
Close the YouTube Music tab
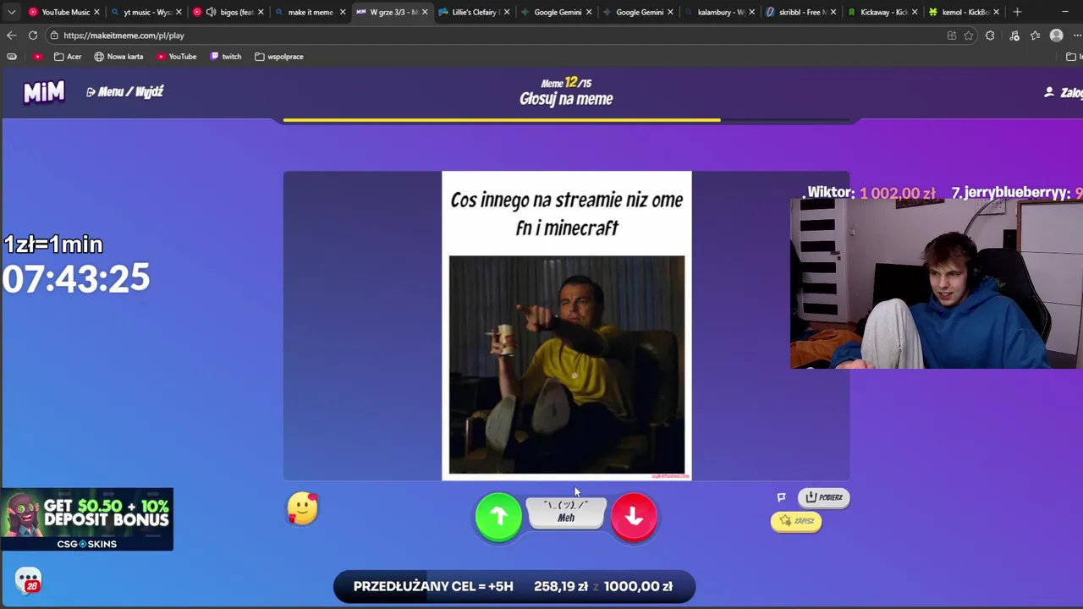coord(96,12)
